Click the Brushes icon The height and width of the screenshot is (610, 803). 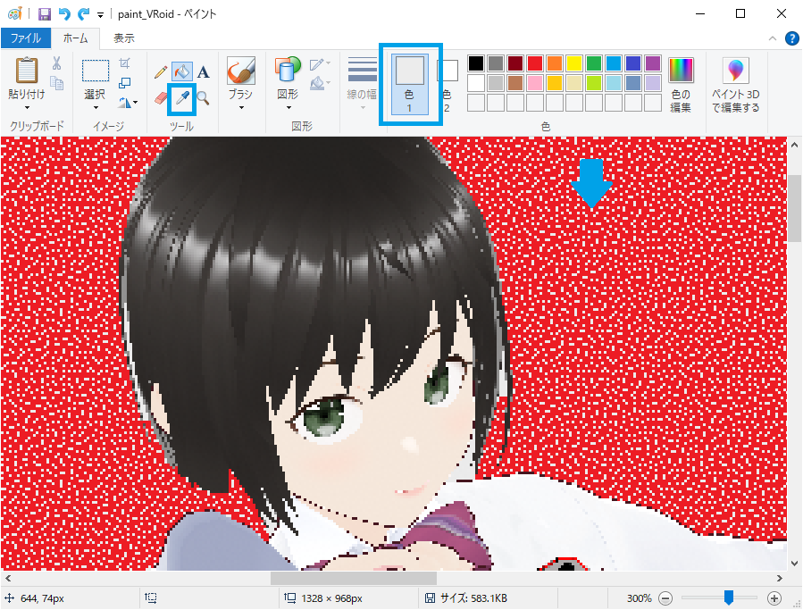pos(240,71)
